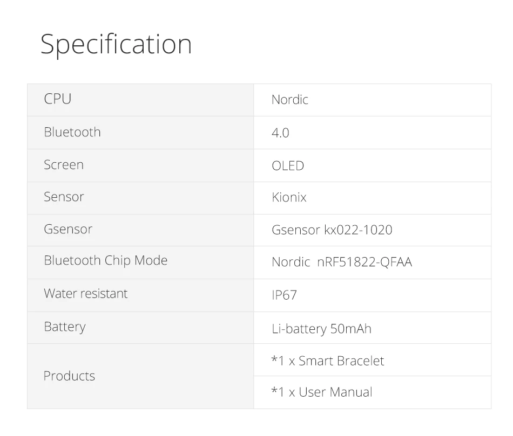The width and height of the screenshot is (513, 436).
Task: Select the Bluetooth Chip Mode label
Action: [x=106, y=261]
